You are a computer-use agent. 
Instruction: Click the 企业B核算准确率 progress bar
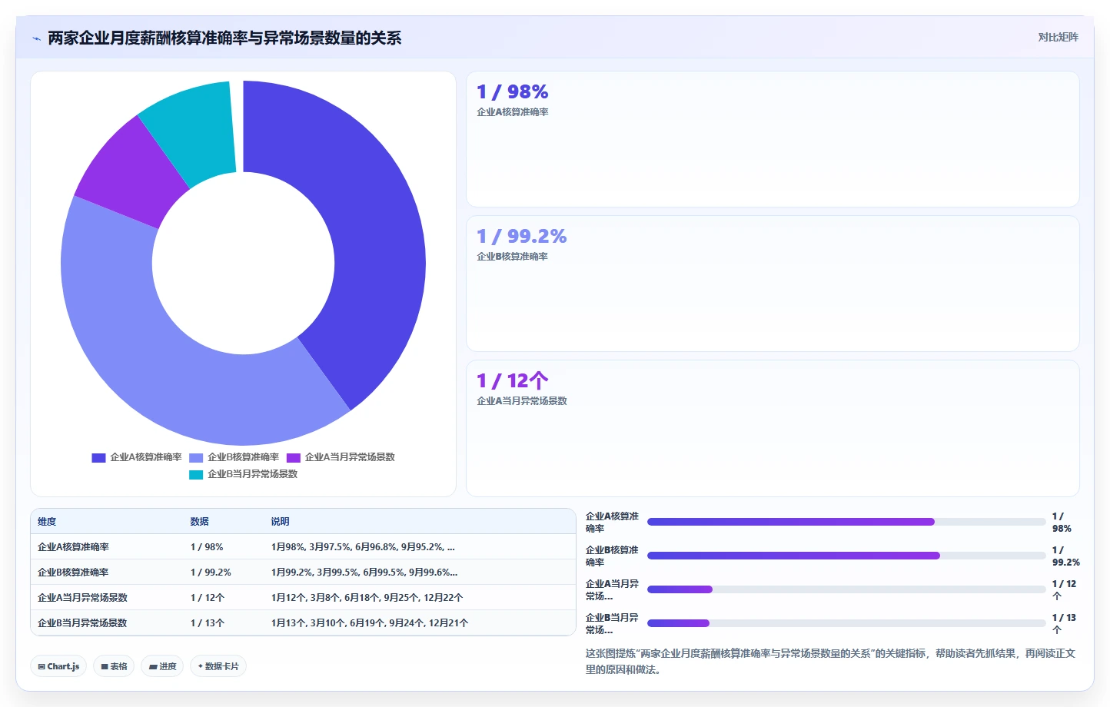pyautogui.click(x=846, y=556)
